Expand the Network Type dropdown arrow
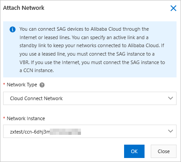The height and width of the screenshot is (162, 181). pyautogui.click(x=171, y=98)
